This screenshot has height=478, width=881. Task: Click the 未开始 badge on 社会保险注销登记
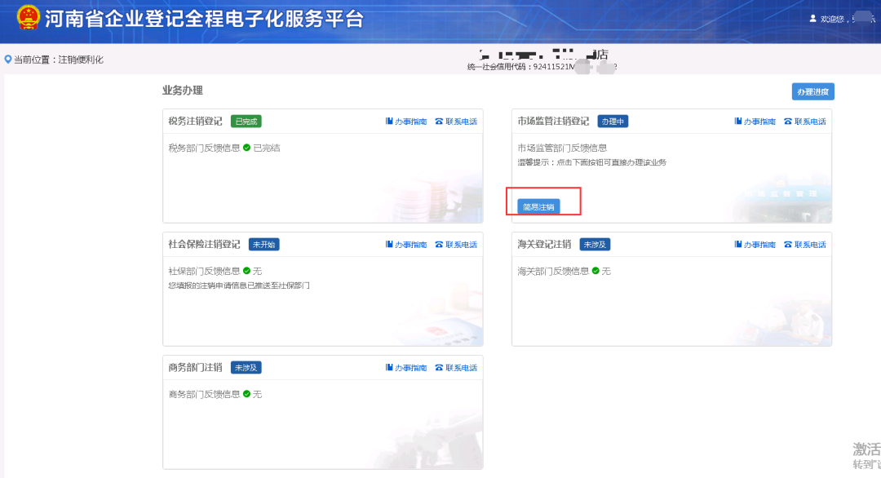263,245
